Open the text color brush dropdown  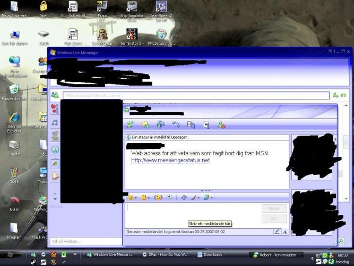(x=195, y=197)
